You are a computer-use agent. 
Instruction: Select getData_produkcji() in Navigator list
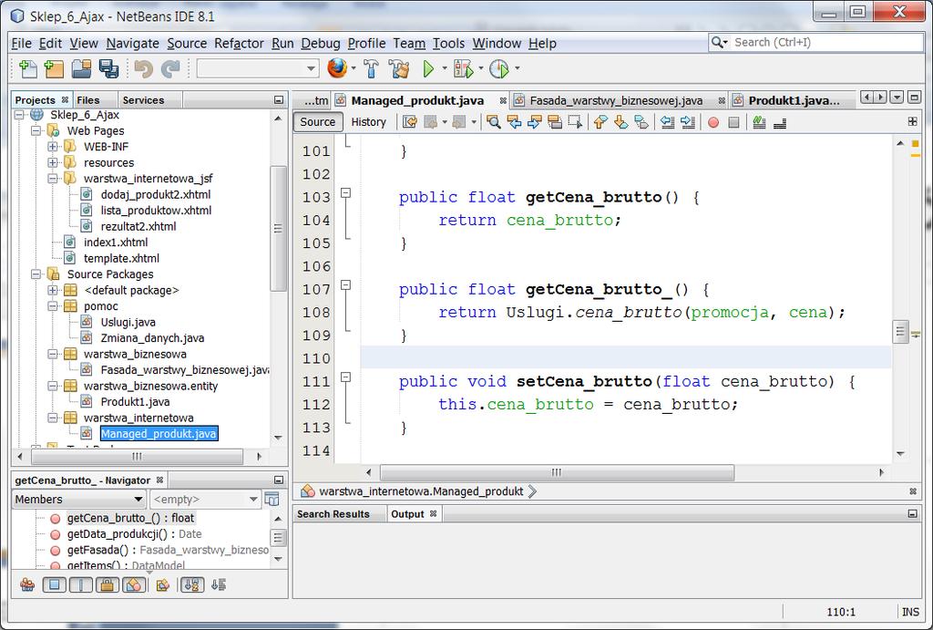coord(134,534)
